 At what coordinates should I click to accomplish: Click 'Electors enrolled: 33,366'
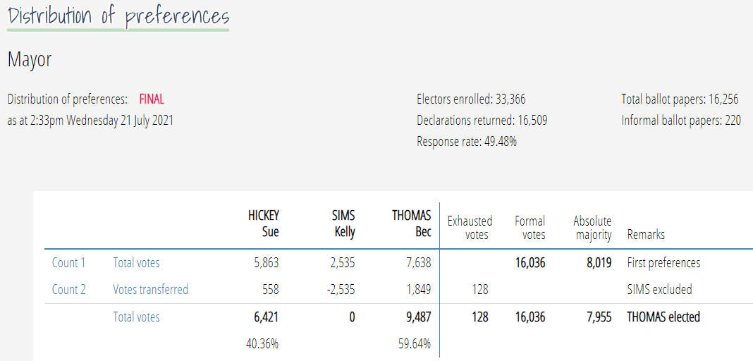(x=471, y=100)
